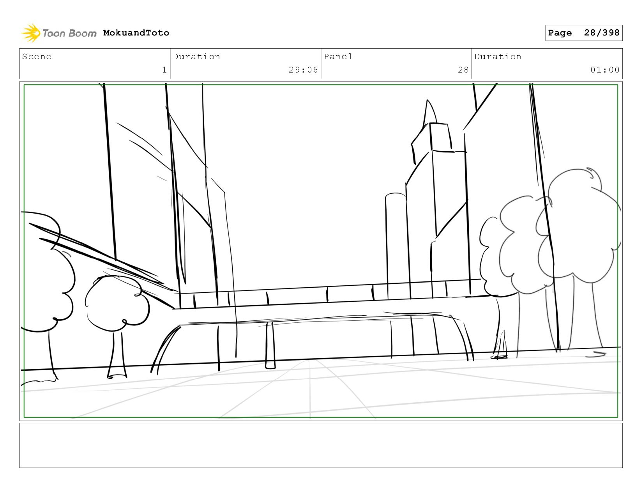This screenshot has height=497, width=643.
Task: Select the panel number 28 value
Action: point(463,70)
